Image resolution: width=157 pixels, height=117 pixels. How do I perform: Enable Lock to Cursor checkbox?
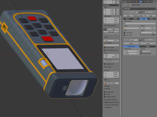pos(104,47)
